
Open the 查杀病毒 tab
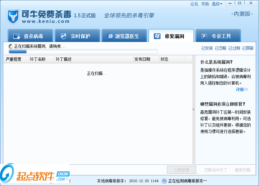(30, 36)
